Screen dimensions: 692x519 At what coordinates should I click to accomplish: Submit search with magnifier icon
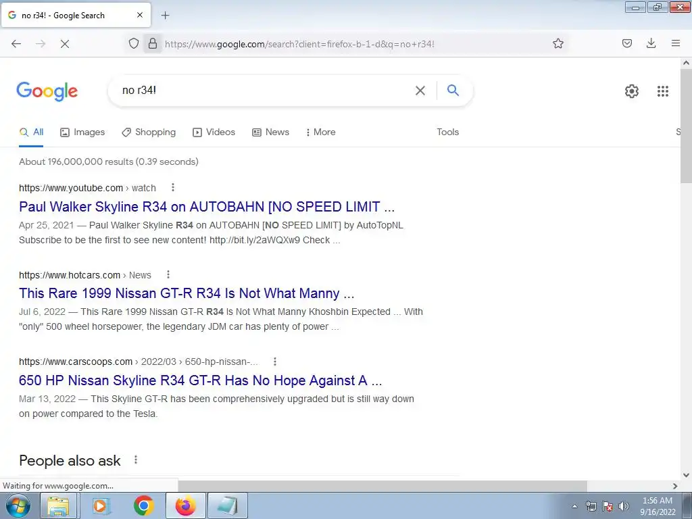(x=453, y=90)
